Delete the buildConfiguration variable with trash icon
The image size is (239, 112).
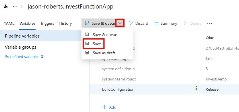click(x=196, y=89)
